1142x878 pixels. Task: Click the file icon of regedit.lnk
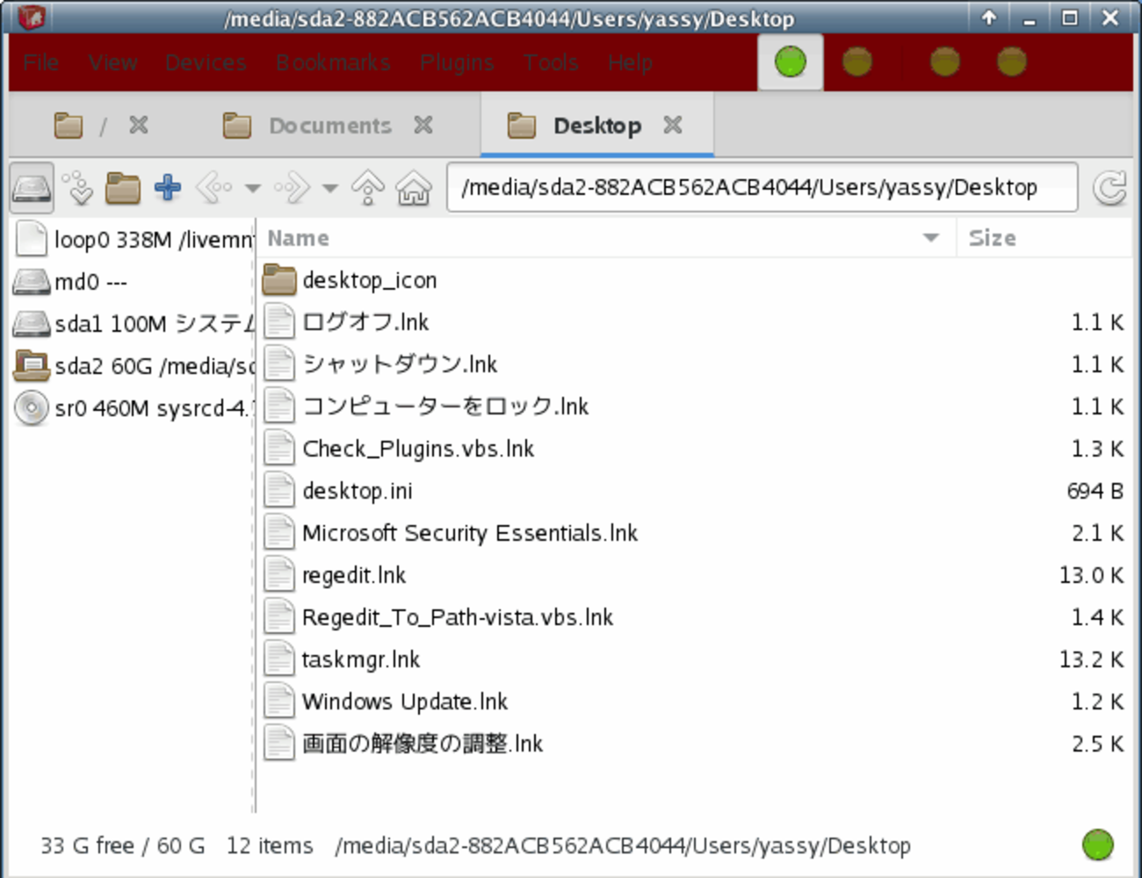(280, 575)
